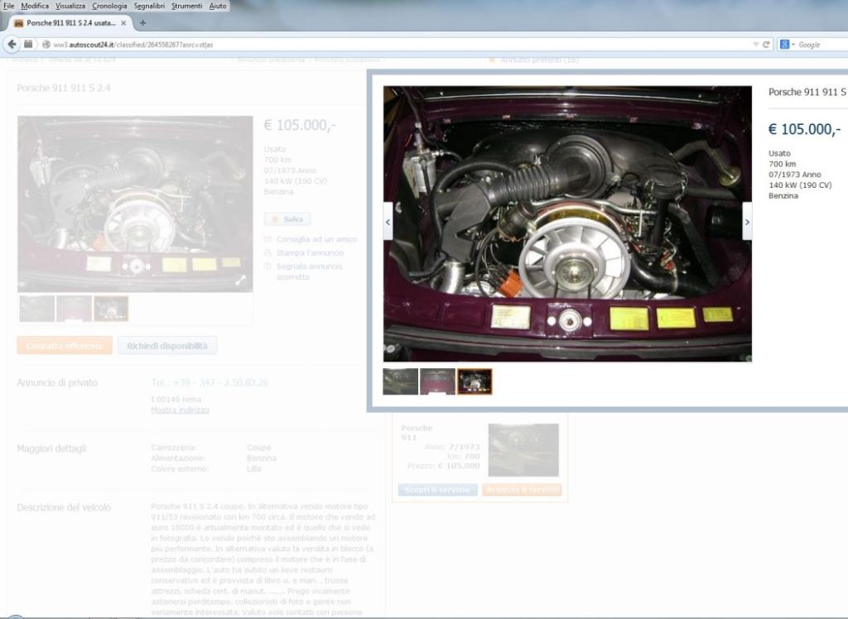
Task: Click the Porsche 911 911 S 2.4 listing title
Action: pos(63,88)
